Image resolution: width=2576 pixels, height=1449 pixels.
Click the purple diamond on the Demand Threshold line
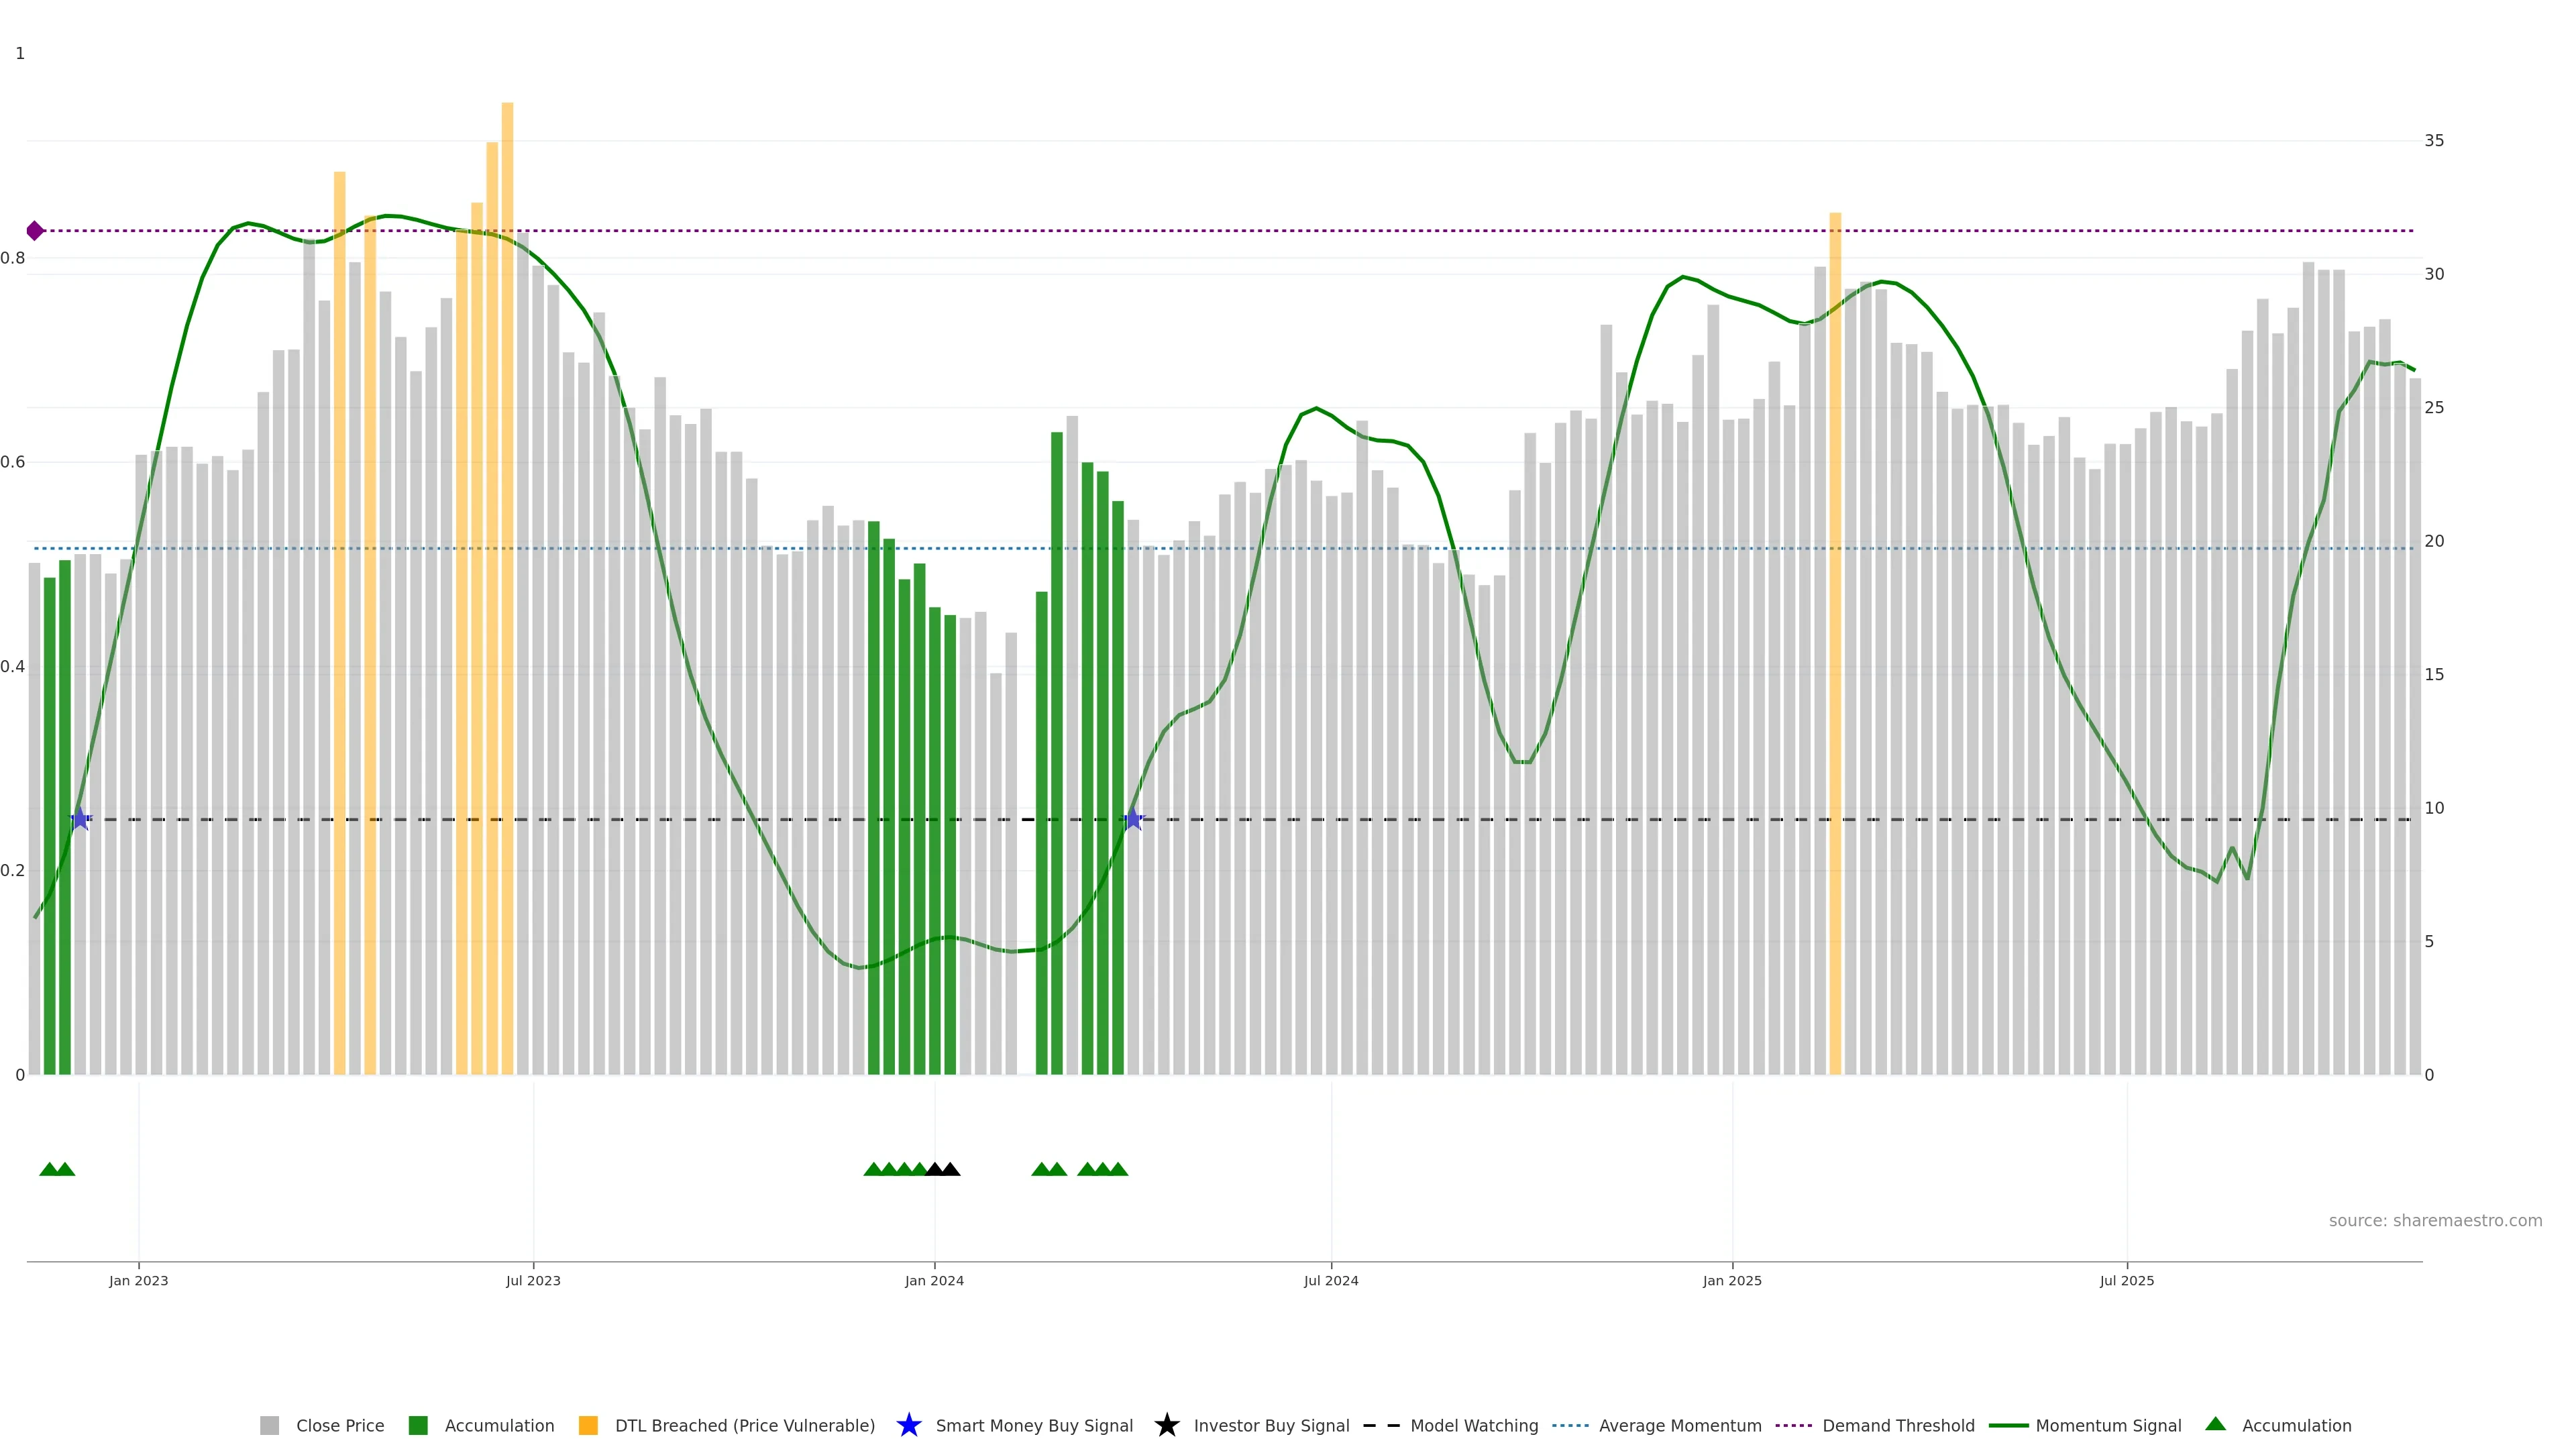(35, 231)
